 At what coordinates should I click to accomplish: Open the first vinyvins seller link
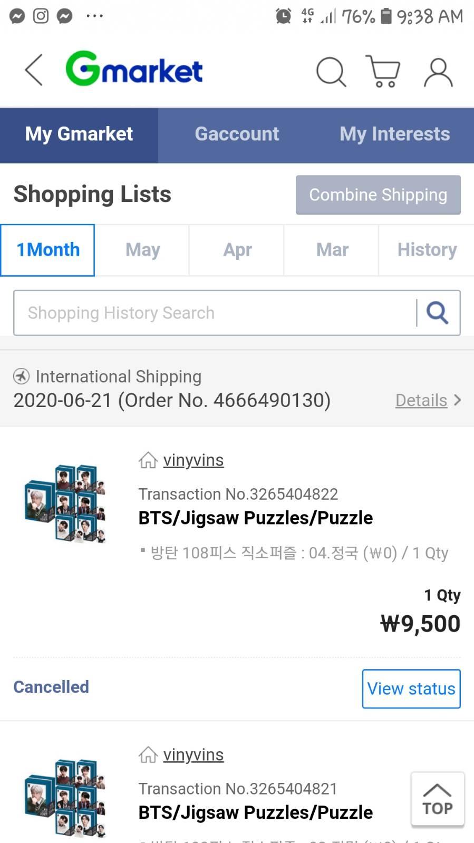(193, 460)
